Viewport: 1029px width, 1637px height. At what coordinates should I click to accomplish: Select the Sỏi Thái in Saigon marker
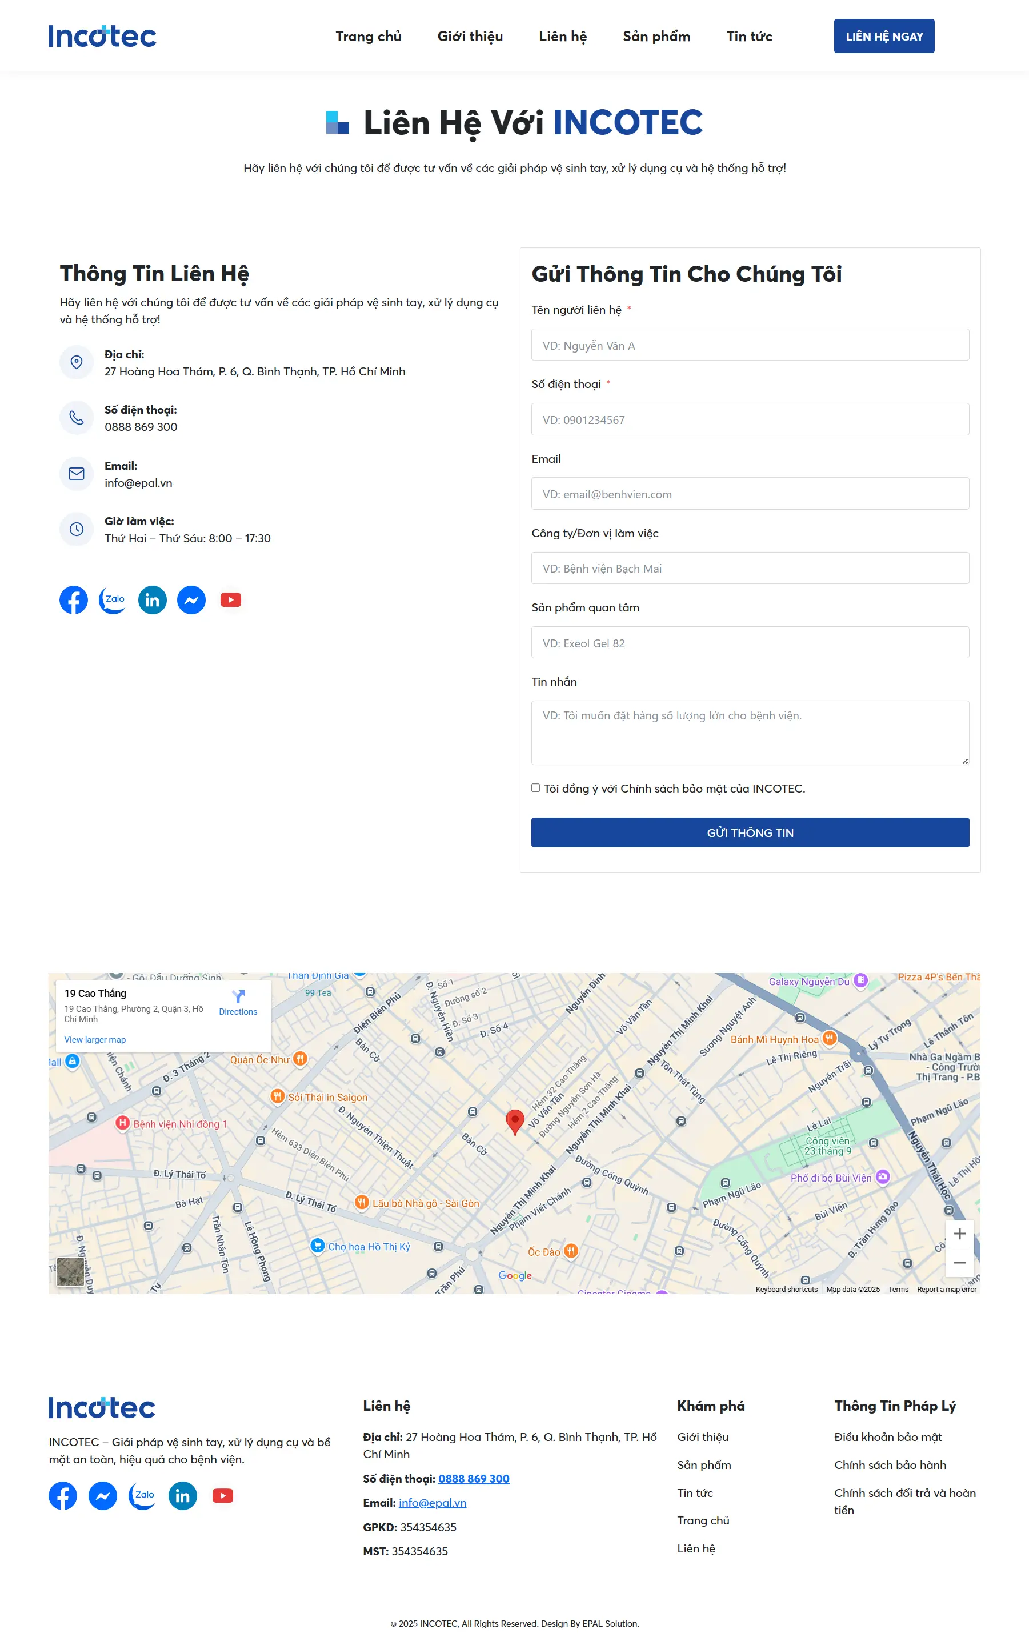[x=277, y=1096]
